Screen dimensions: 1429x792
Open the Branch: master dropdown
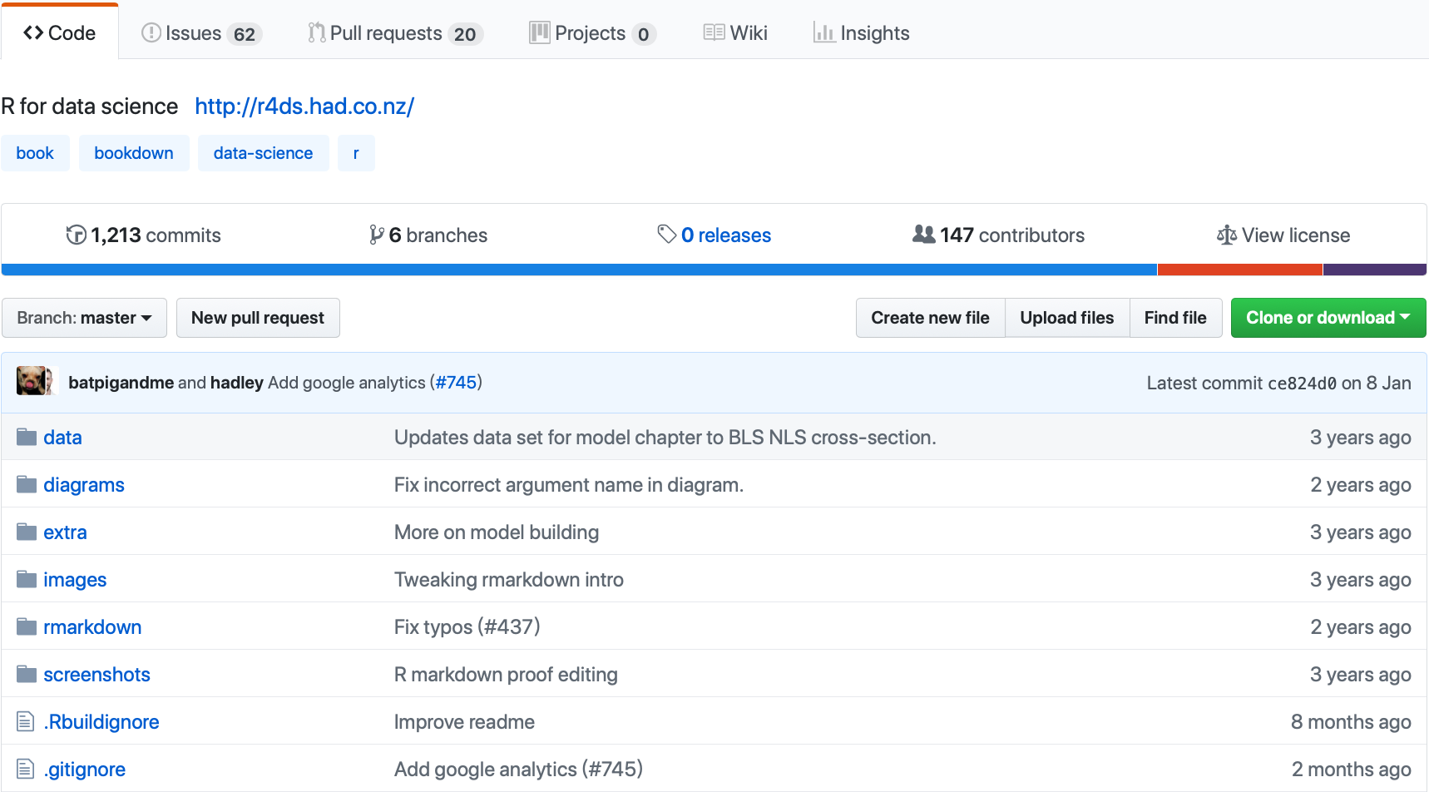pyautogui.click(x=84, y=318)
